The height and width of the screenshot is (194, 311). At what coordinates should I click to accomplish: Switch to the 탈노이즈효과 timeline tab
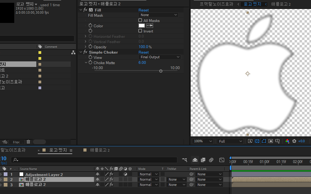[13, 150]
